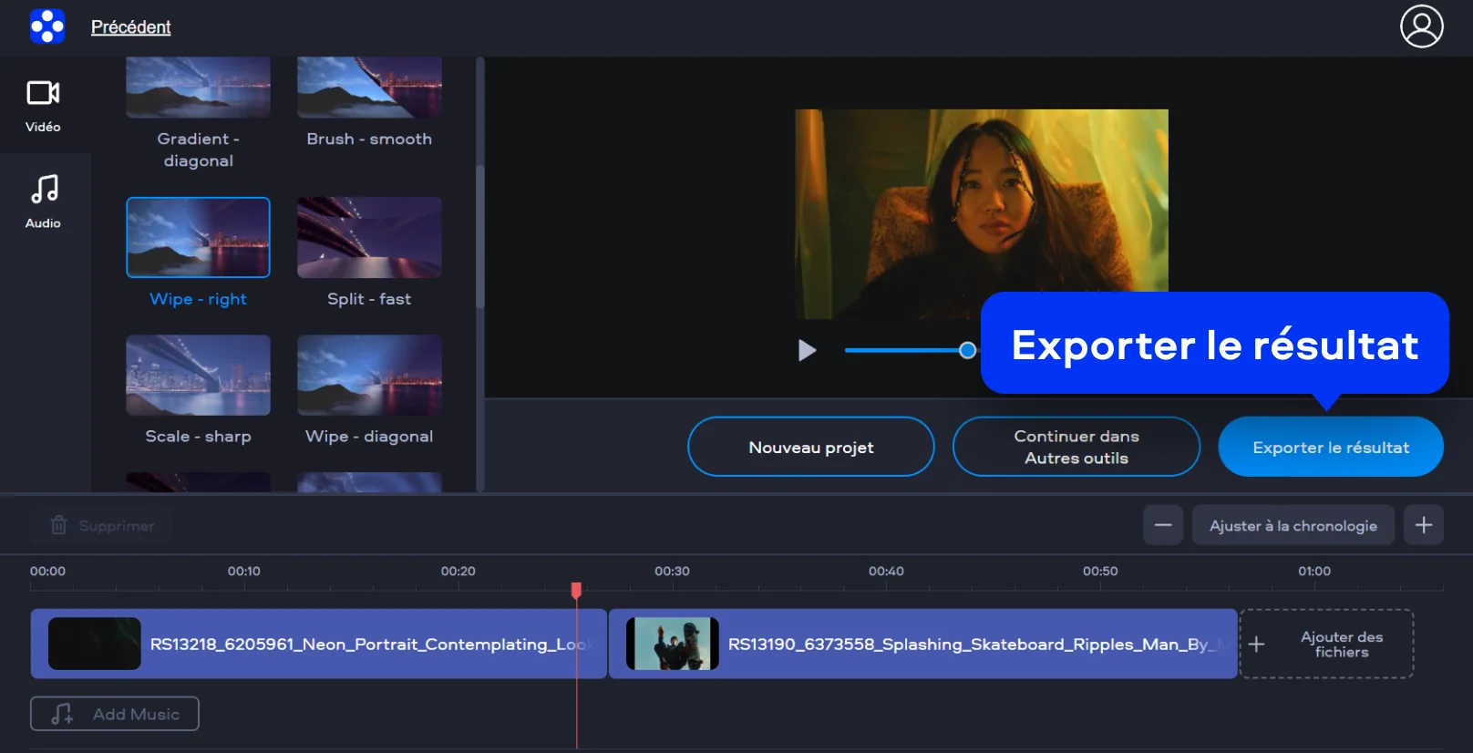Choose the Scale - sharp transition thumbnail
Image resolution: width=1473 pixels, height=753 pixels.
pyautogui.click(x=198, y=376)
